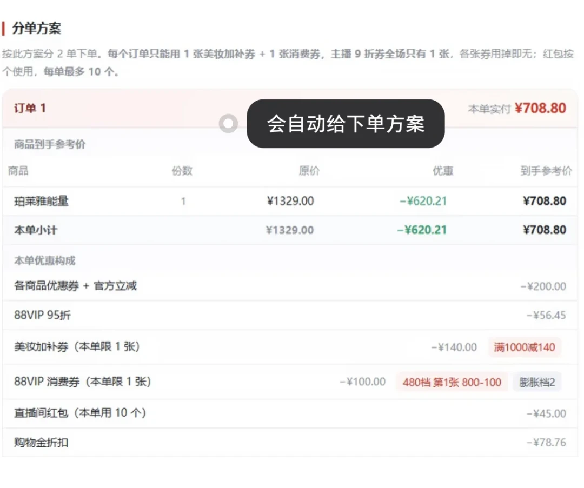This screenshot has height=488, width=584.
Task: Click the 本单实付 ¥708.80 total
Action: point(517,108)
